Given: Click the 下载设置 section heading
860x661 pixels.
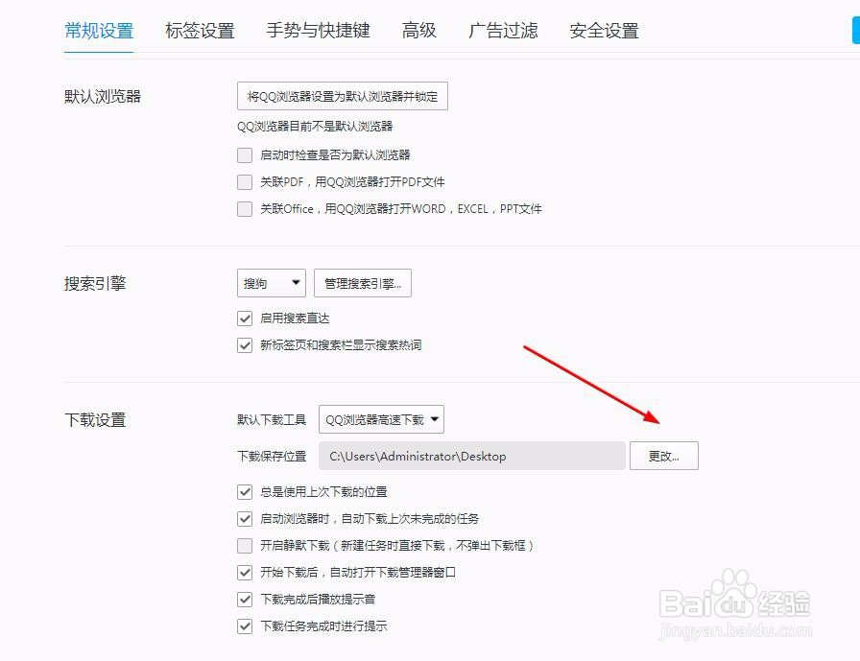Looking at the screenshot, I should pos(95,420).
